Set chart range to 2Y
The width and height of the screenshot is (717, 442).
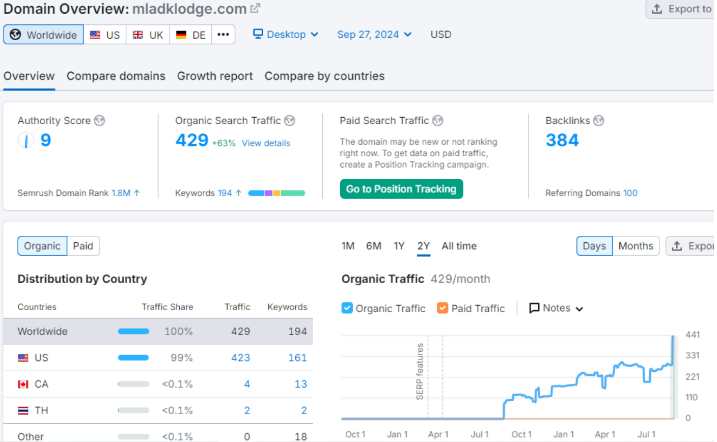click(424, 246)
